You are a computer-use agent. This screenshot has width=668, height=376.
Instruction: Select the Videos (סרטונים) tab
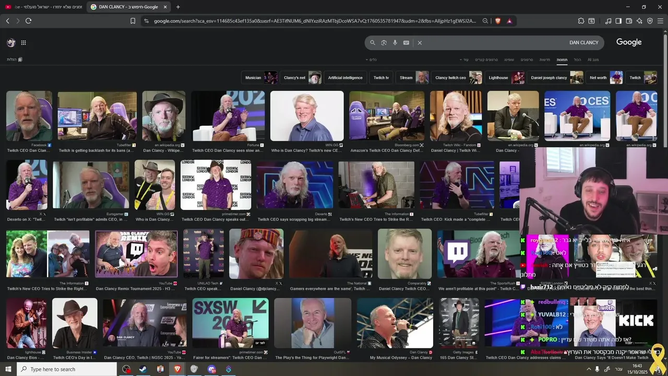click(x=527, y=60)
